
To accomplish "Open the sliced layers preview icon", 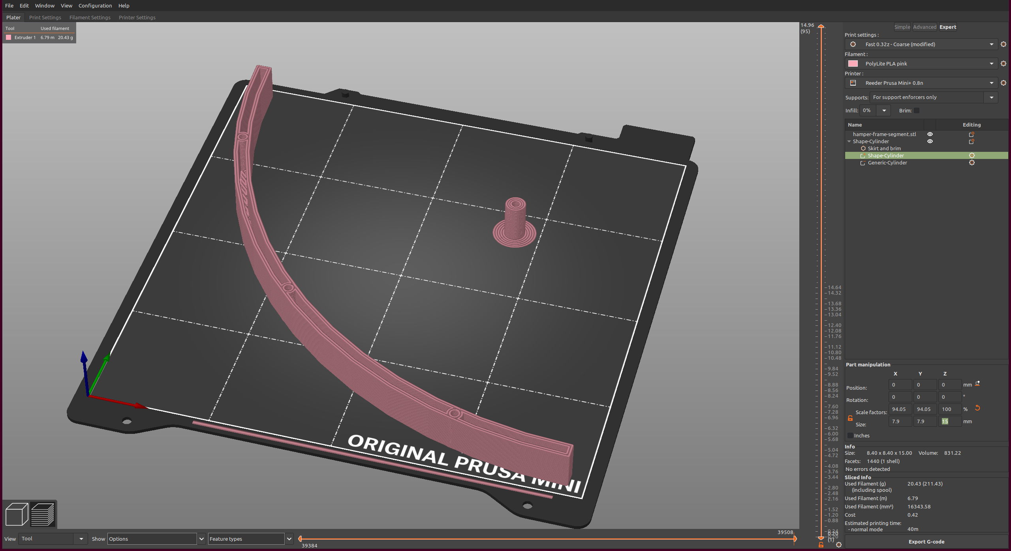I will [43, 514].
